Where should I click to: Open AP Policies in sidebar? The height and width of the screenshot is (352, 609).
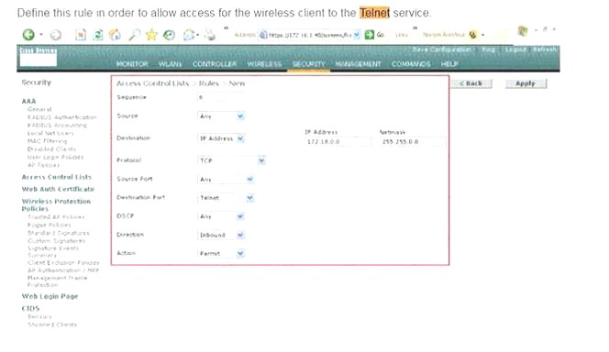tap(43, 165)
